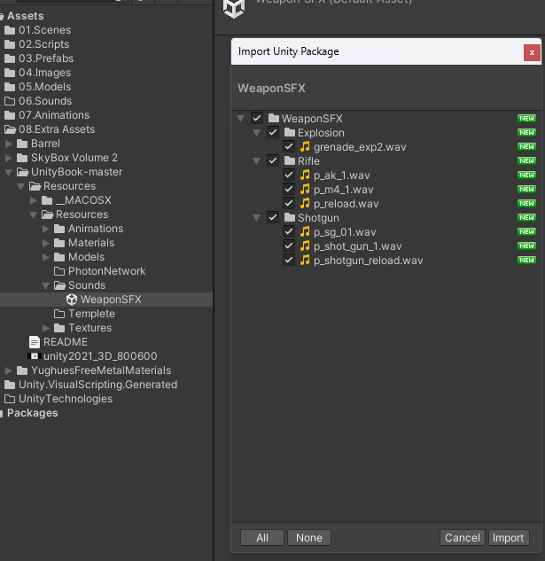This screenshot has width=545, height=561.
Task: Collapse the Explosion folder in dialog
Action: (x=257, y=133)
